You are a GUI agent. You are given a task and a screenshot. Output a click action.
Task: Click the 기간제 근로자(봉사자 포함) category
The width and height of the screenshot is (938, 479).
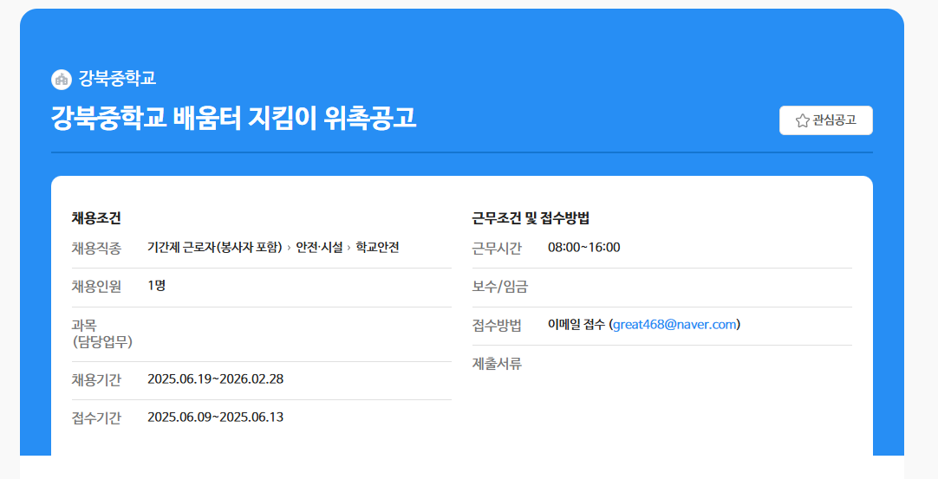pos(215,248)
